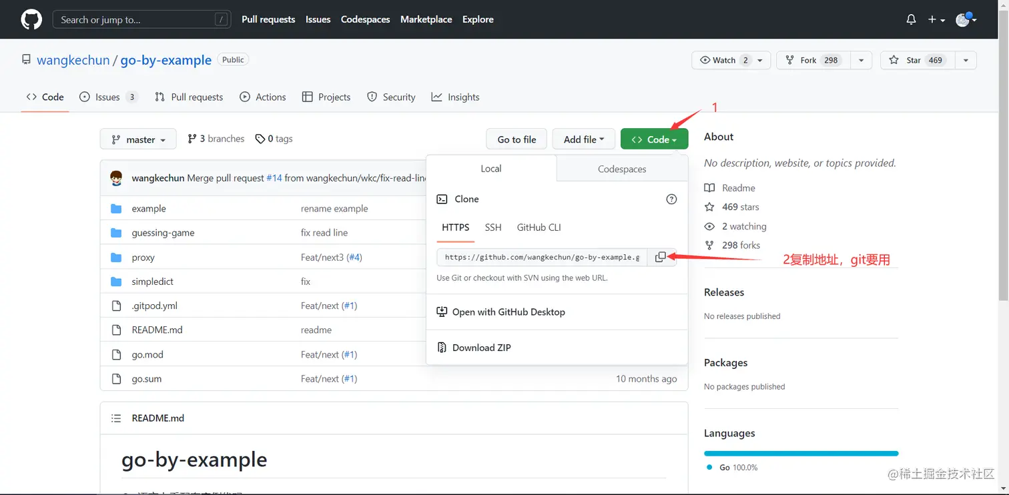Copy the HTTPS clone URL
Image resolution: width=1009 pixels, height=495 pixels.
pos(661,257)
